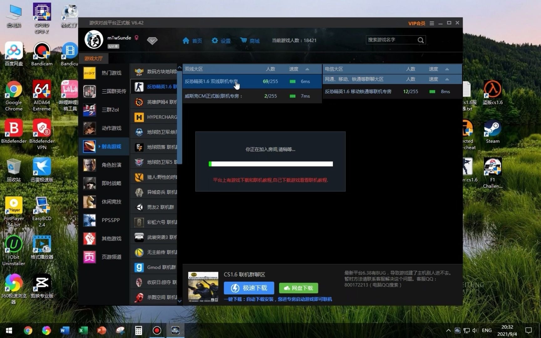Select 热门游戏 category icon
This screenshot has width=541, height=338.
tap(90, 73)
